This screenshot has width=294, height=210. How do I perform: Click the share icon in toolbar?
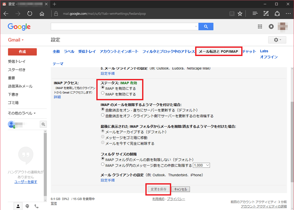277,14
